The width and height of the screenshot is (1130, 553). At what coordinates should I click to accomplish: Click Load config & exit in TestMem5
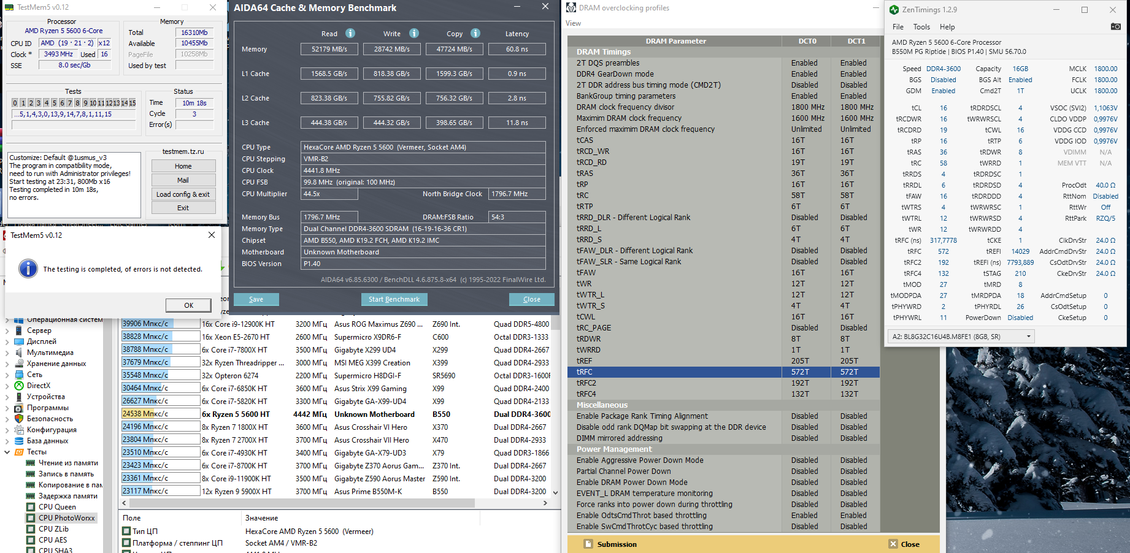click(183, 194)
